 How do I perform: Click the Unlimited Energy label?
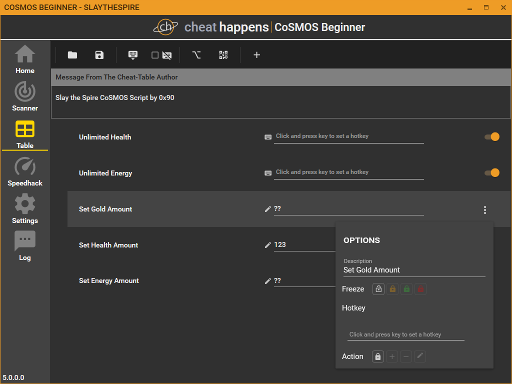tap(105, 173)
